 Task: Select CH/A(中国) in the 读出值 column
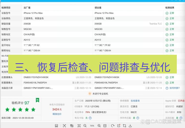pyautogui.click(x=100, y=35)
